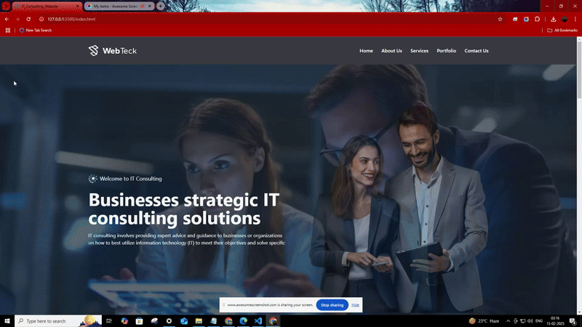The image size is (582, 327).
Task: Switch the ENG input language
Action: 539,321
